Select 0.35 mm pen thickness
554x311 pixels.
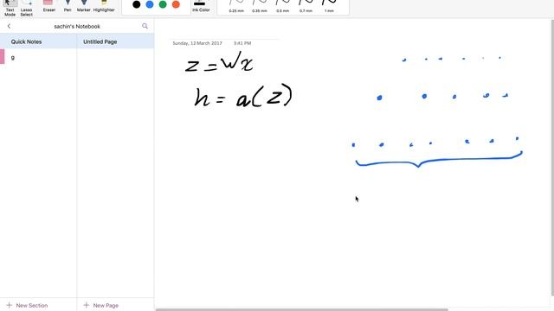click(x=260, y=7)
